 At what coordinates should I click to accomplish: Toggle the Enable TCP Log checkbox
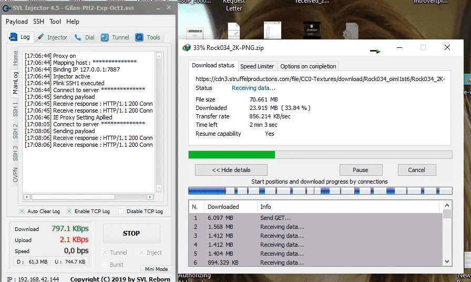tap(69, 211)
